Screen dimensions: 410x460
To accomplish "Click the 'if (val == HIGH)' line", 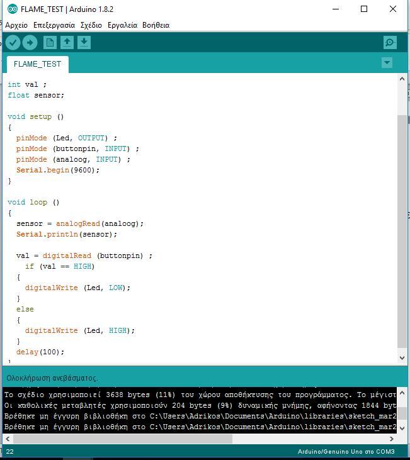I will click(x=60, y=266).
